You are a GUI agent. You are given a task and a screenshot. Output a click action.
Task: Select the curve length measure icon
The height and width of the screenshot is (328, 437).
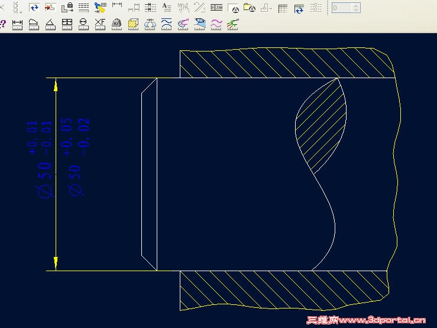(x=34, y=24)
